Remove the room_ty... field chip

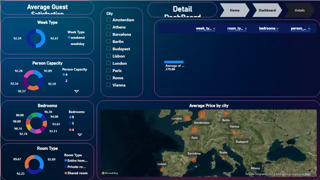tap(245, 29)
